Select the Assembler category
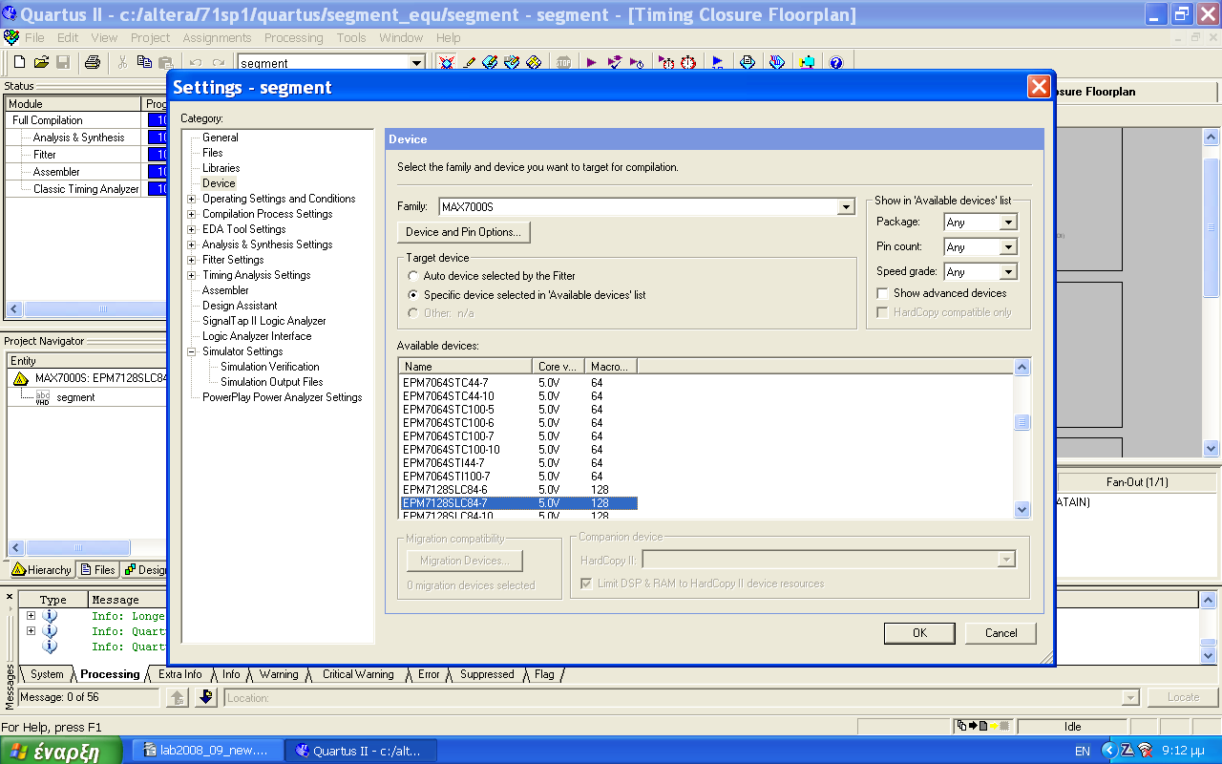Viewport: 1222px width, 764px height. (x=225, y=290)
